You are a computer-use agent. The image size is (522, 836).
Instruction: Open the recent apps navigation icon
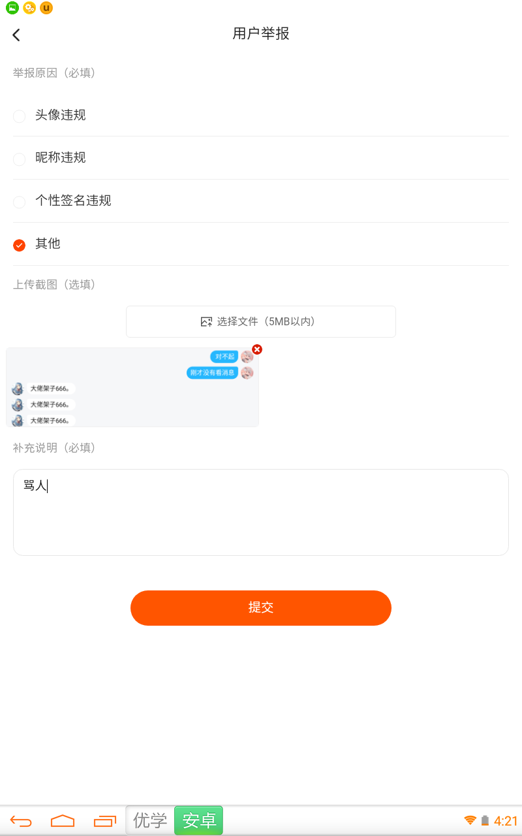(x=104, y=821)
